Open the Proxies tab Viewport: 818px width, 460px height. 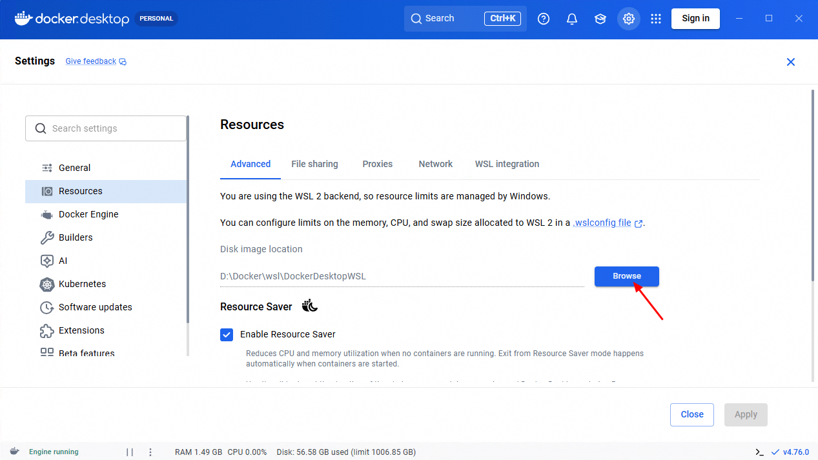(378, 164)
